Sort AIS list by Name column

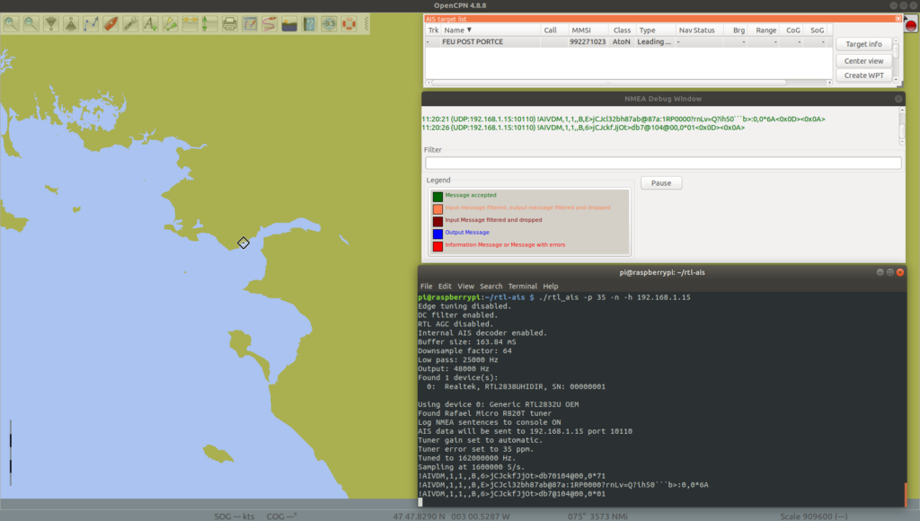[491, 30]
